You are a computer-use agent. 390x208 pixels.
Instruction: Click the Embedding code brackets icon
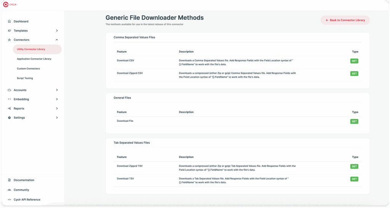tap(10, 99)
